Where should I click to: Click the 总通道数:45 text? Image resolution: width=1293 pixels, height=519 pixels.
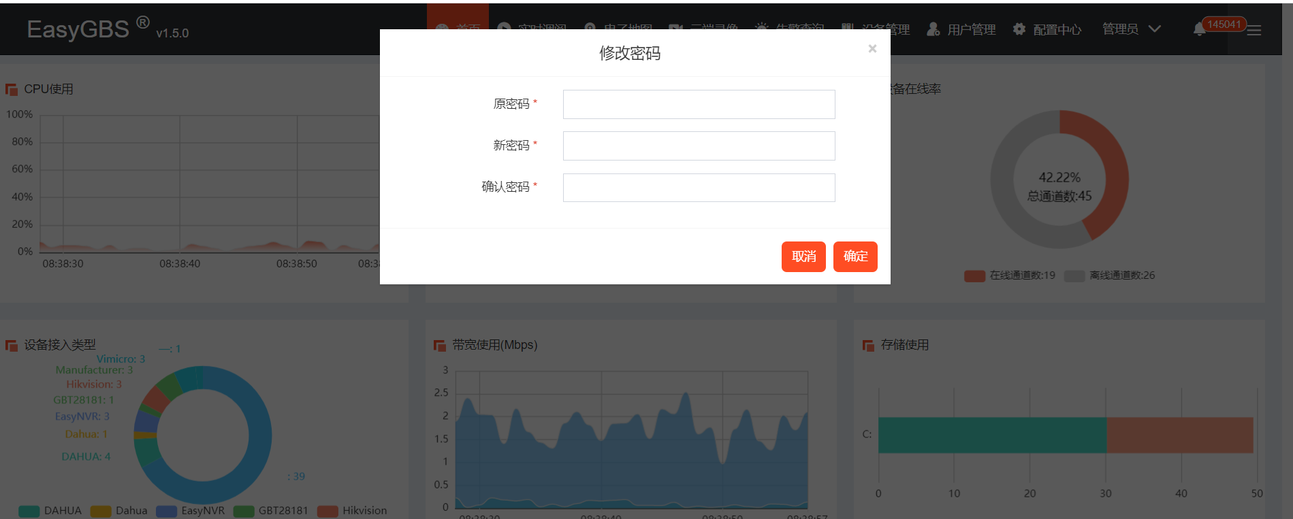pyautogui.click(x=1059, y=197)
